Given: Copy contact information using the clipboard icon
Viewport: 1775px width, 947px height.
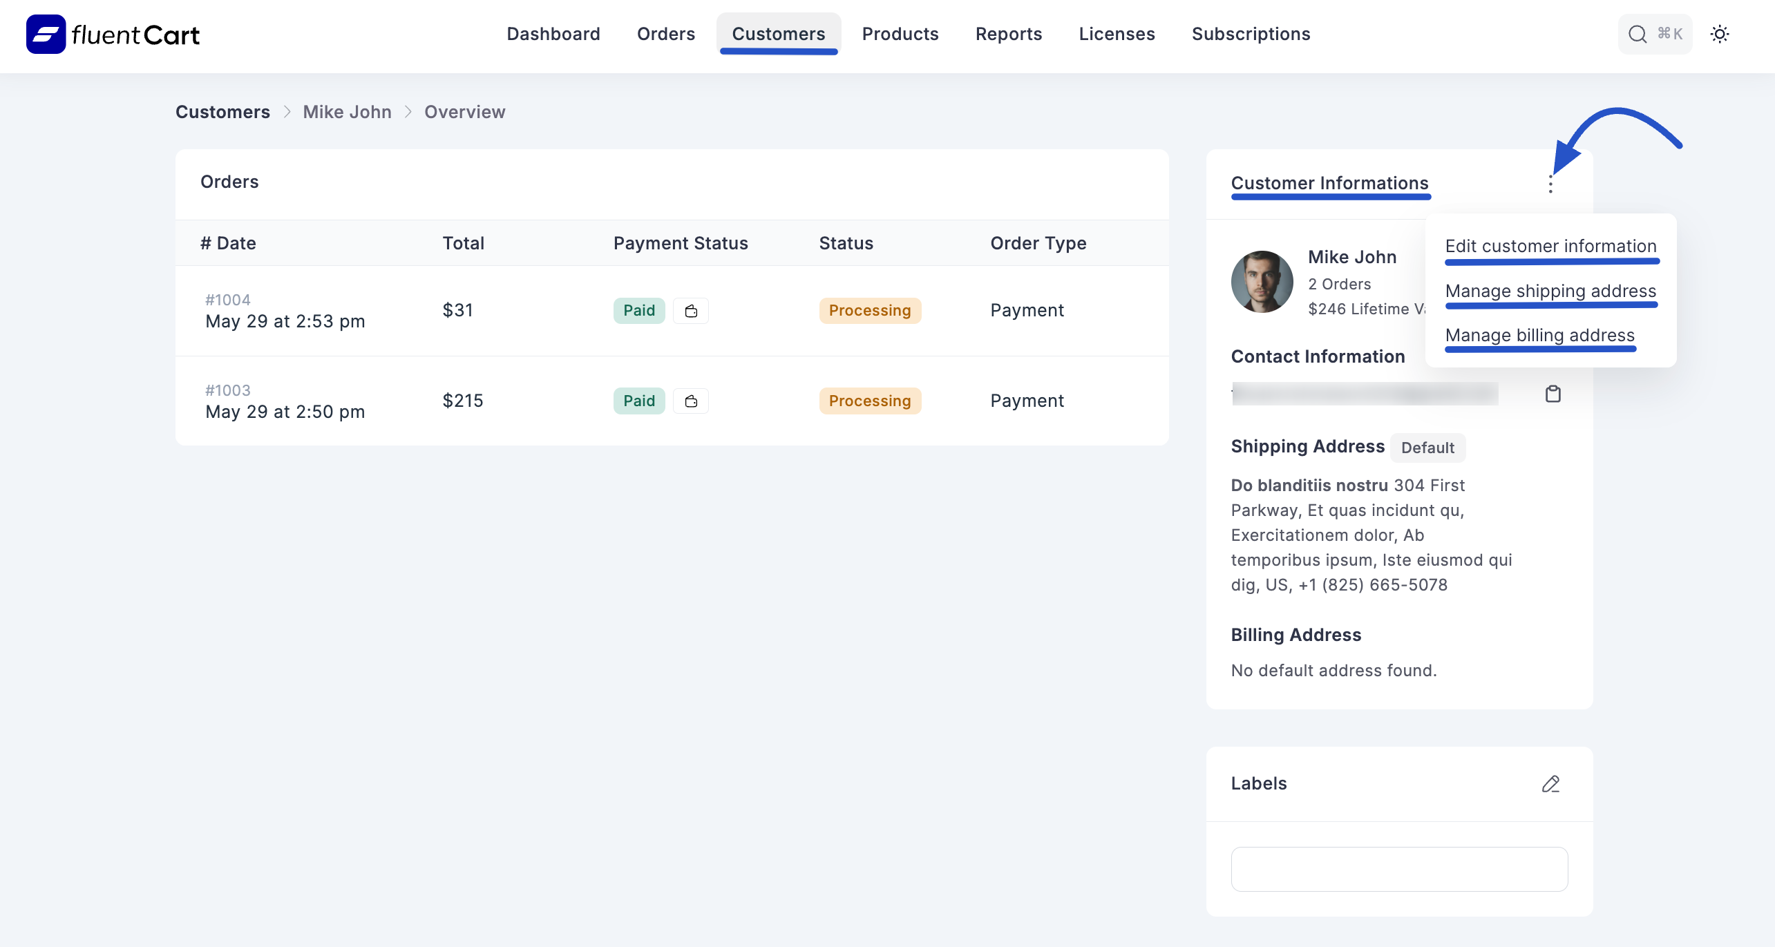Looking at the screenshot, I should (x=1553, y=393).
